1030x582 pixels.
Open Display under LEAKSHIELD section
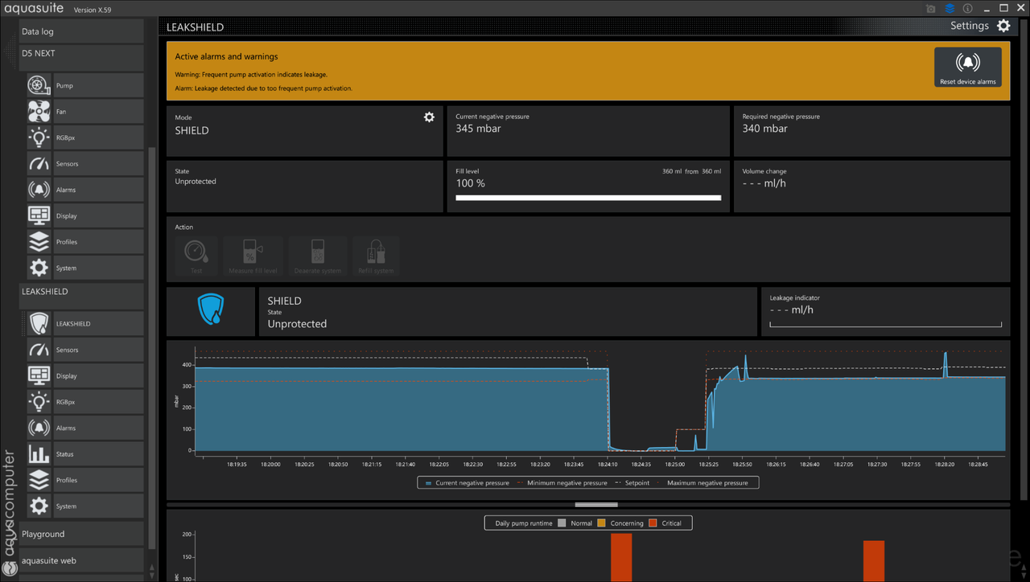point(84,375)
